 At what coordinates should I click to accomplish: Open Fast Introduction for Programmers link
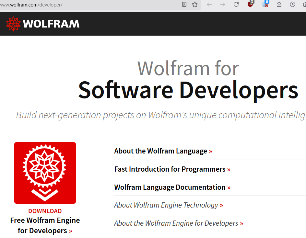(x=172, y=169)
